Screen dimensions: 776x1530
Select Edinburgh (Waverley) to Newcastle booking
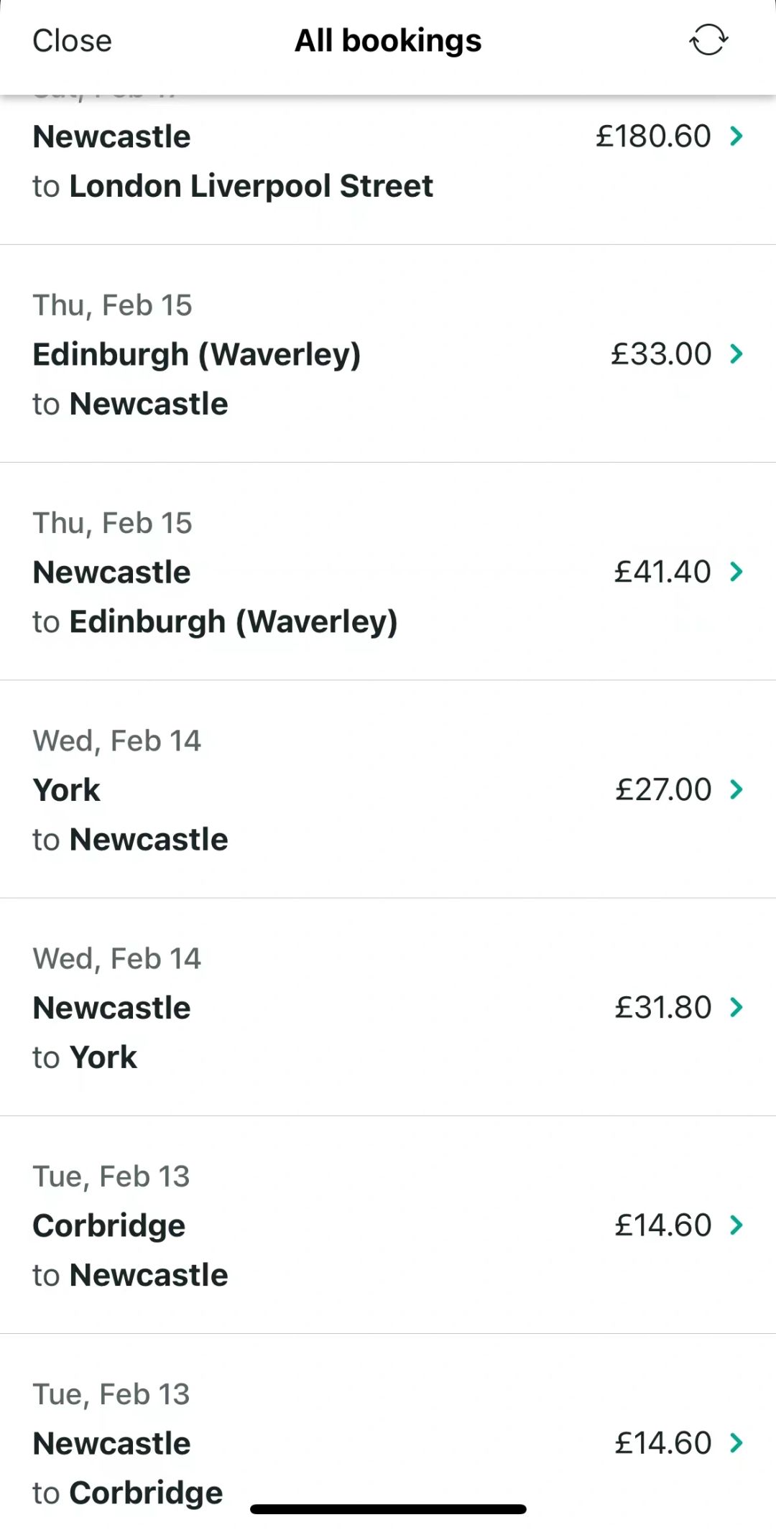197,379
